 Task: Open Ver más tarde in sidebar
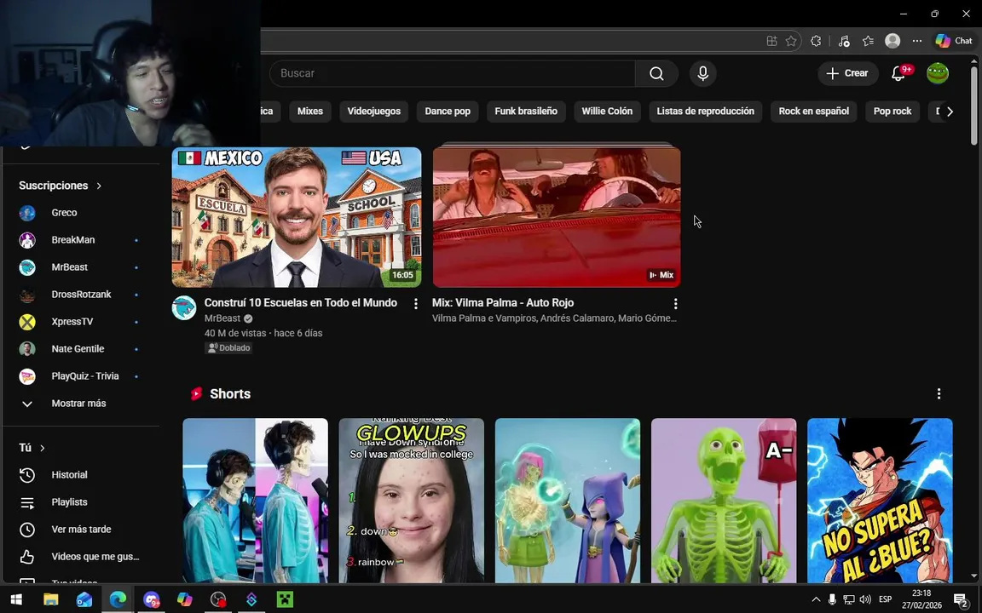coord(81,530)
